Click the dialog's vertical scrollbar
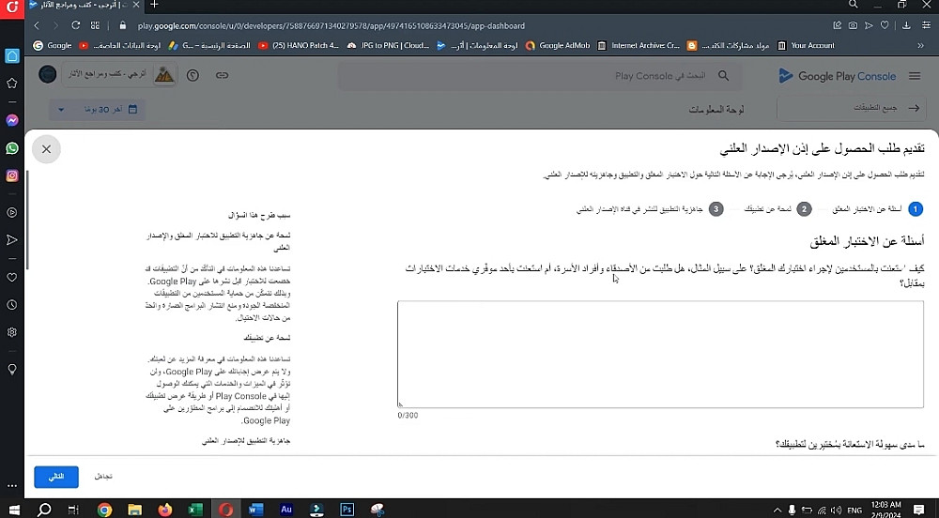 click(27, 221)
